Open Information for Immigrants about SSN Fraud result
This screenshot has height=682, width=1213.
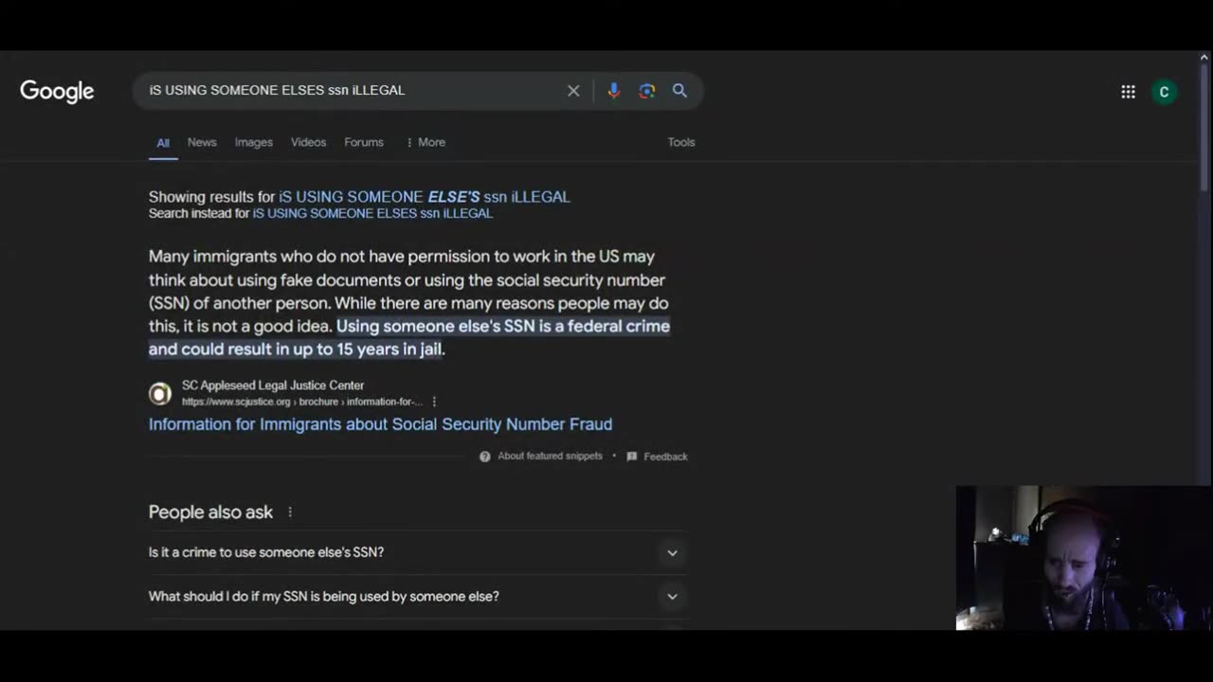tap(380, 424)
